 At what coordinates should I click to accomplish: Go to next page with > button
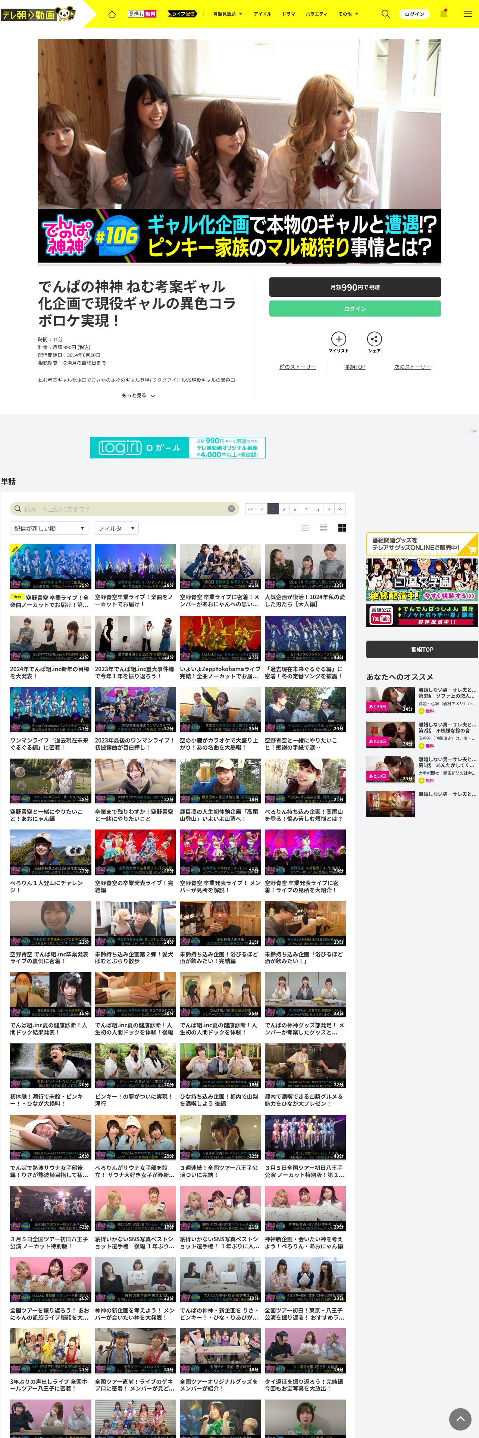click(x=328, y=508)
